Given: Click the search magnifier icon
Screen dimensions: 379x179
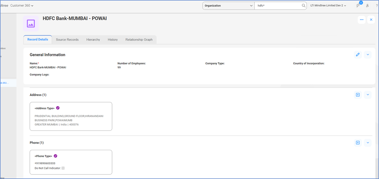Looking at the screenshot, I should click(x=303, y=6).
